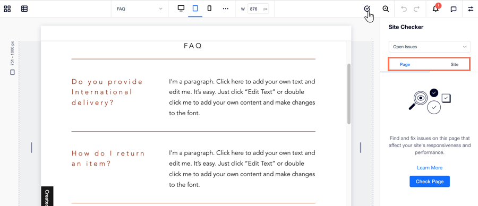Switch to mobile breakpoint view
The width and height of the screenshot is (478, 206).
coord(209,8)
